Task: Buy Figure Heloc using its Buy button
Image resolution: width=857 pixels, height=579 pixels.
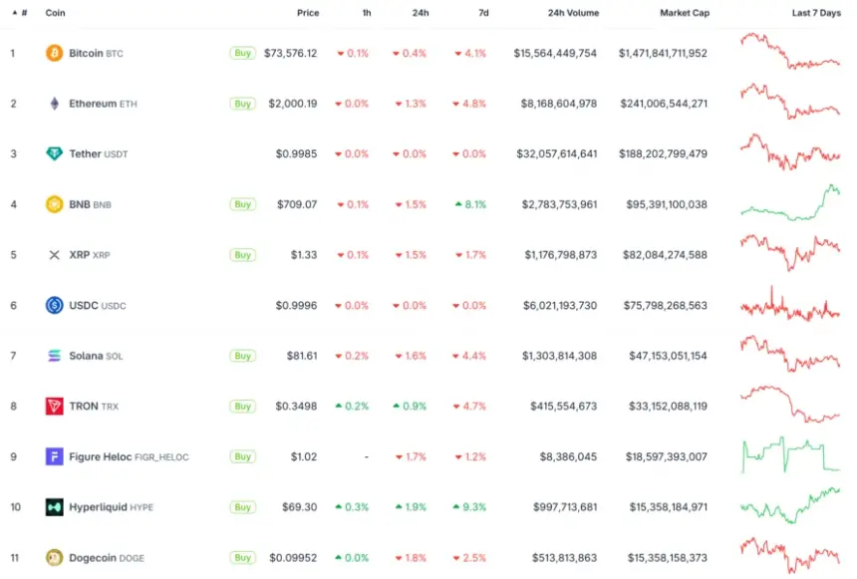Action: (x=243, y=456)
